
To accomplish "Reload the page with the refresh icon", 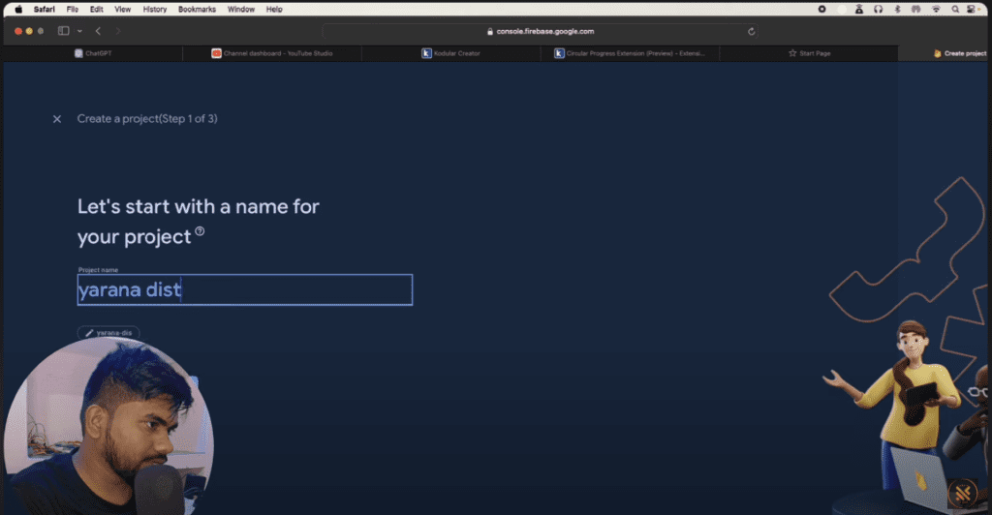I will point(752,31).
